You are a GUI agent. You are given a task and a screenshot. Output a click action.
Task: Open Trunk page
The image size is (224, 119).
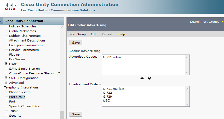(13, 111)
